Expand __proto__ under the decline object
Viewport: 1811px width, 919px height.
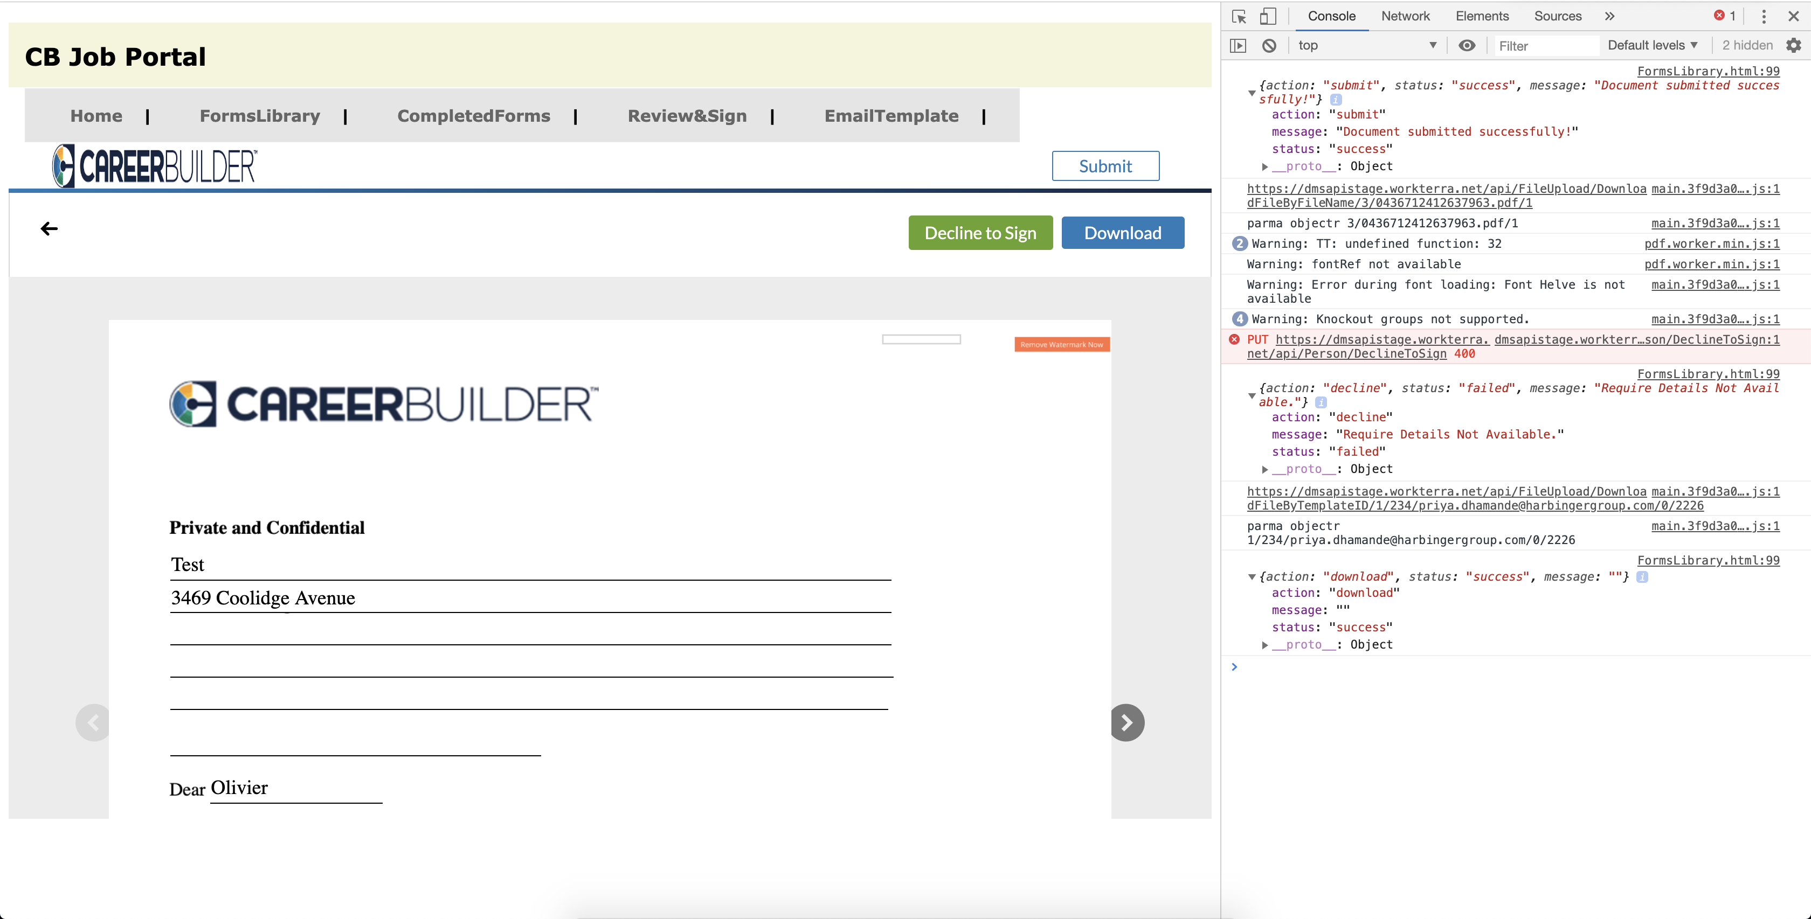[x=1265, y=469]
